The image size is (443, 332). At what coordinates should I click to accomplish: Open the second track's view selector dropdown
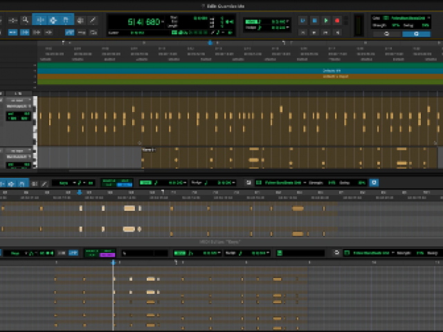pos(19,151)
